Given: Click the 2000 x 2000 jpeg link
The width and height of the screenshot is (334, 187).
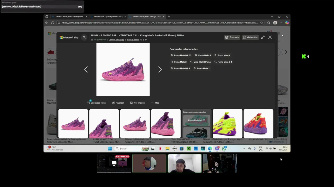Looking at the screenshot, I should (116, 40).
